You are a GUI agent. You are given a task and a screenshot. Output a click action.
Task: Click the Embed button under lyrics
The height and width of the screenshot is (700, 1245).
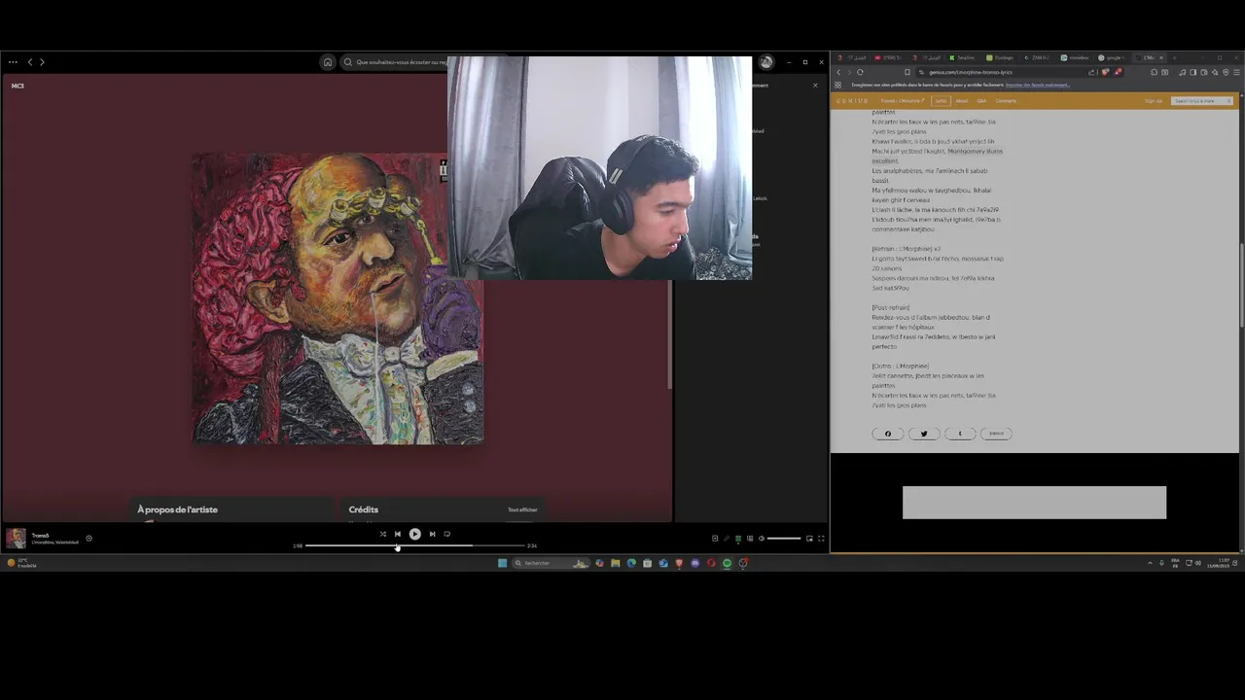coord(996,434)
